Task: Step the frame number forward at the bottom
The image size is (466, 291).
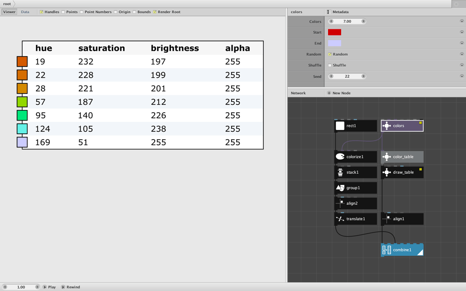Action: point(37,287)
